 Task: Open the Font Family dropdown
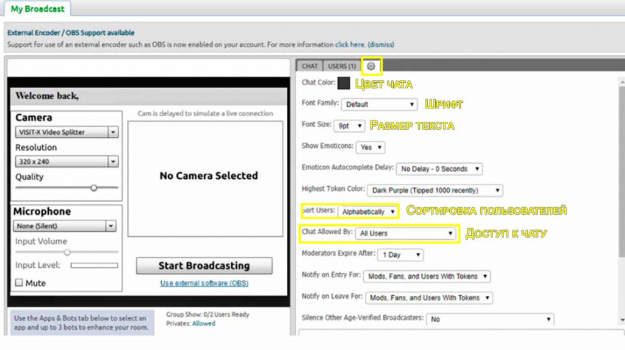[379, 104]
